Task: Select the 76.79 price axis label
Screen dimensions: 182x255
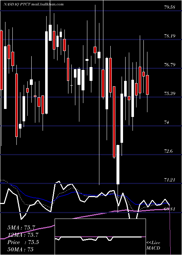Action: 170,65
